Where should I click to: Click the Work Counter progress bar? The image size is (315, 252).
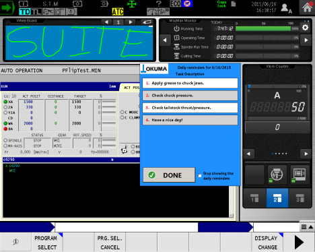pyautogui.click(x=277, y=86)
